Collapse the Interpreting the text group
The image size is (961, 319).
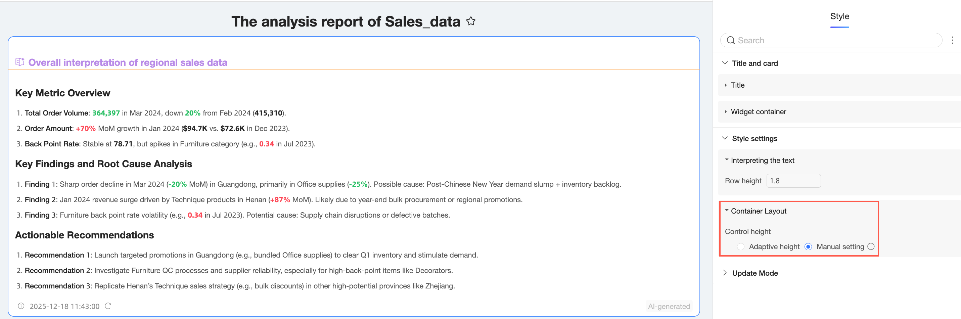(x=726, y=160)
